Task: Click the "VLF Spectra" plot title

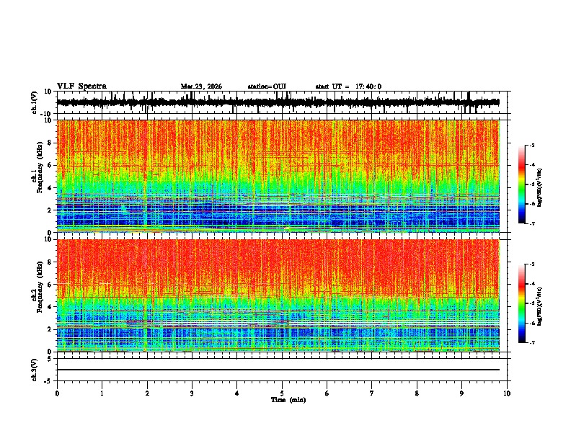Action: [x=81, y=86]
